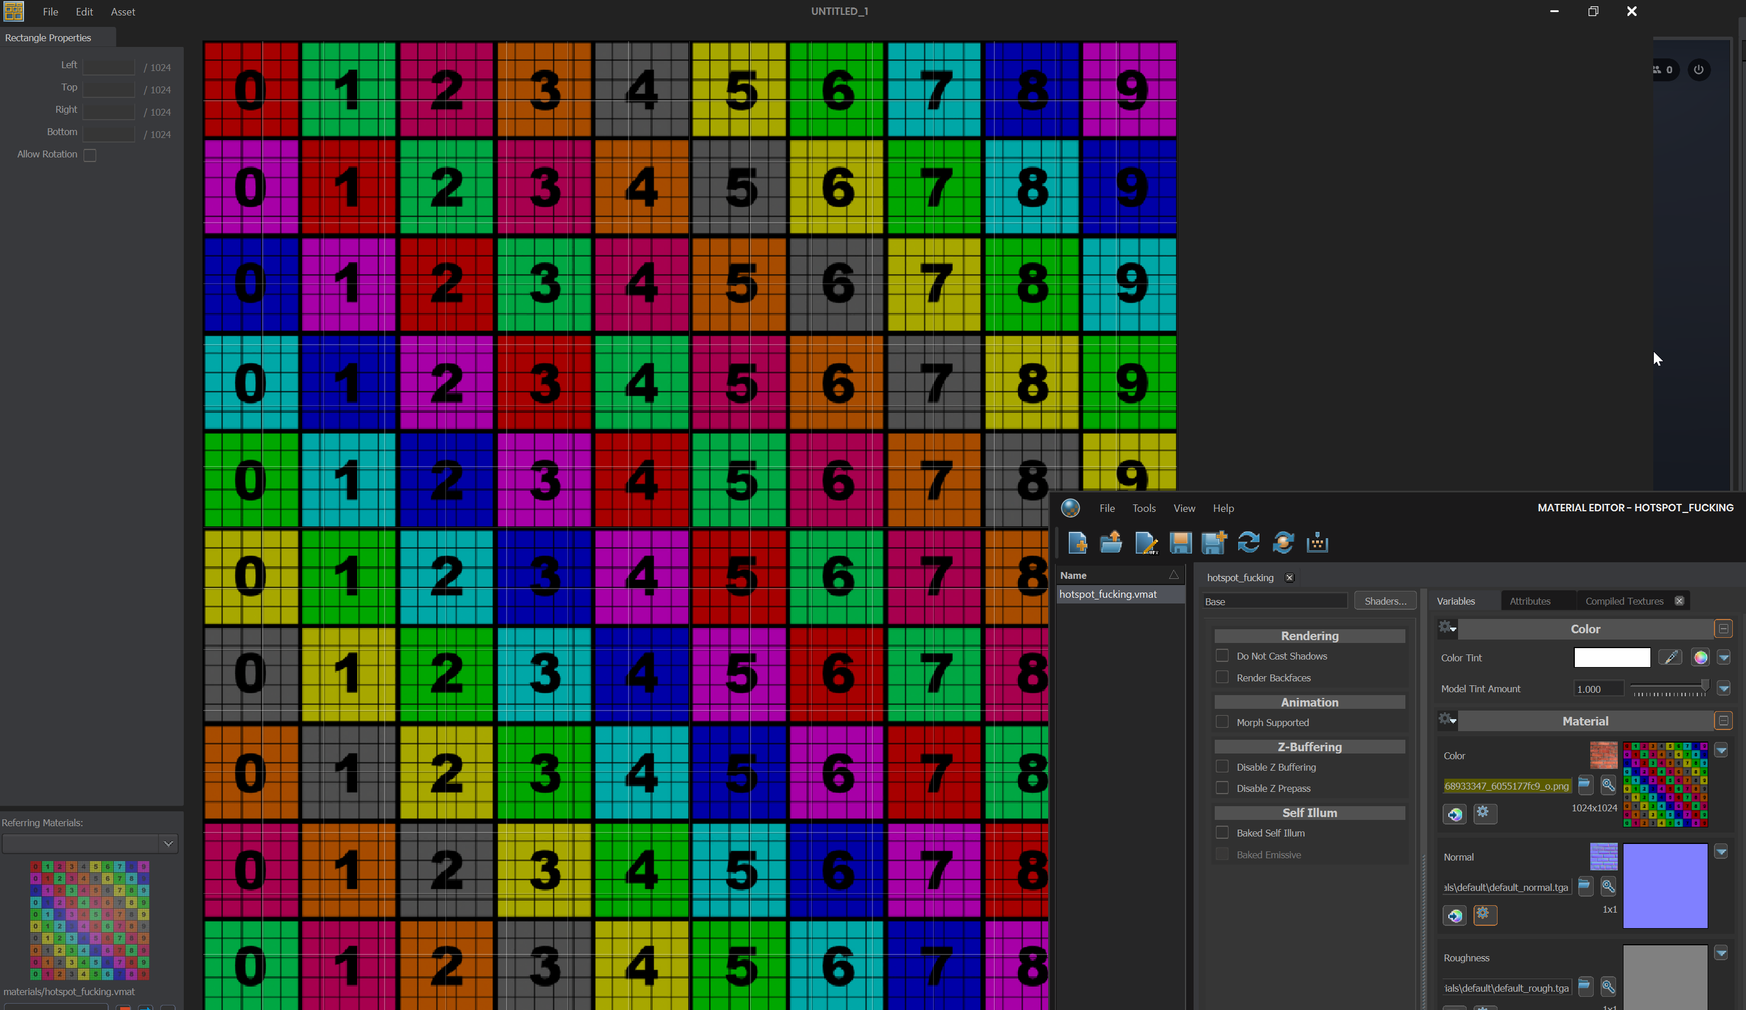Viewport: 1746px width, 1010px height.
Task: Enable Allow Rotation in Rectangle Properties
Action: (x=89, y=155)
